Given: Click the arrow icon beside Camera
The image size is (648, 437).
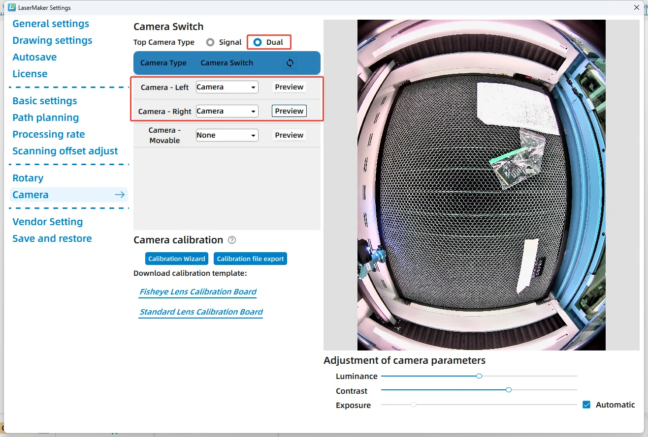Looking at the screenshot, I should click(x=120, y=195).
